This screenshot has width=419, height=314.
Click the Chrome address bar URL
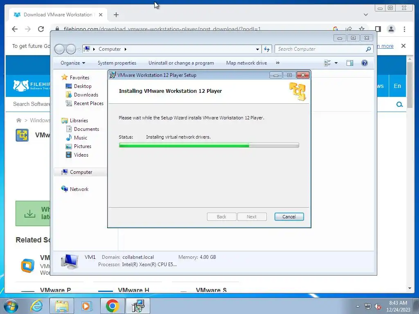(x=162, y=29)
